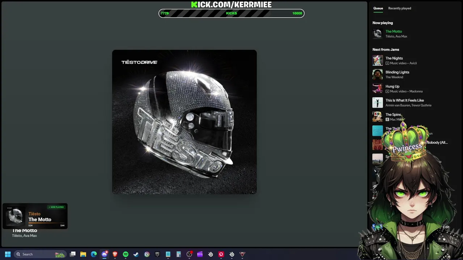Open Steam from the taskbar
Viewport: 463px width, 260px height.
[136, 254]
